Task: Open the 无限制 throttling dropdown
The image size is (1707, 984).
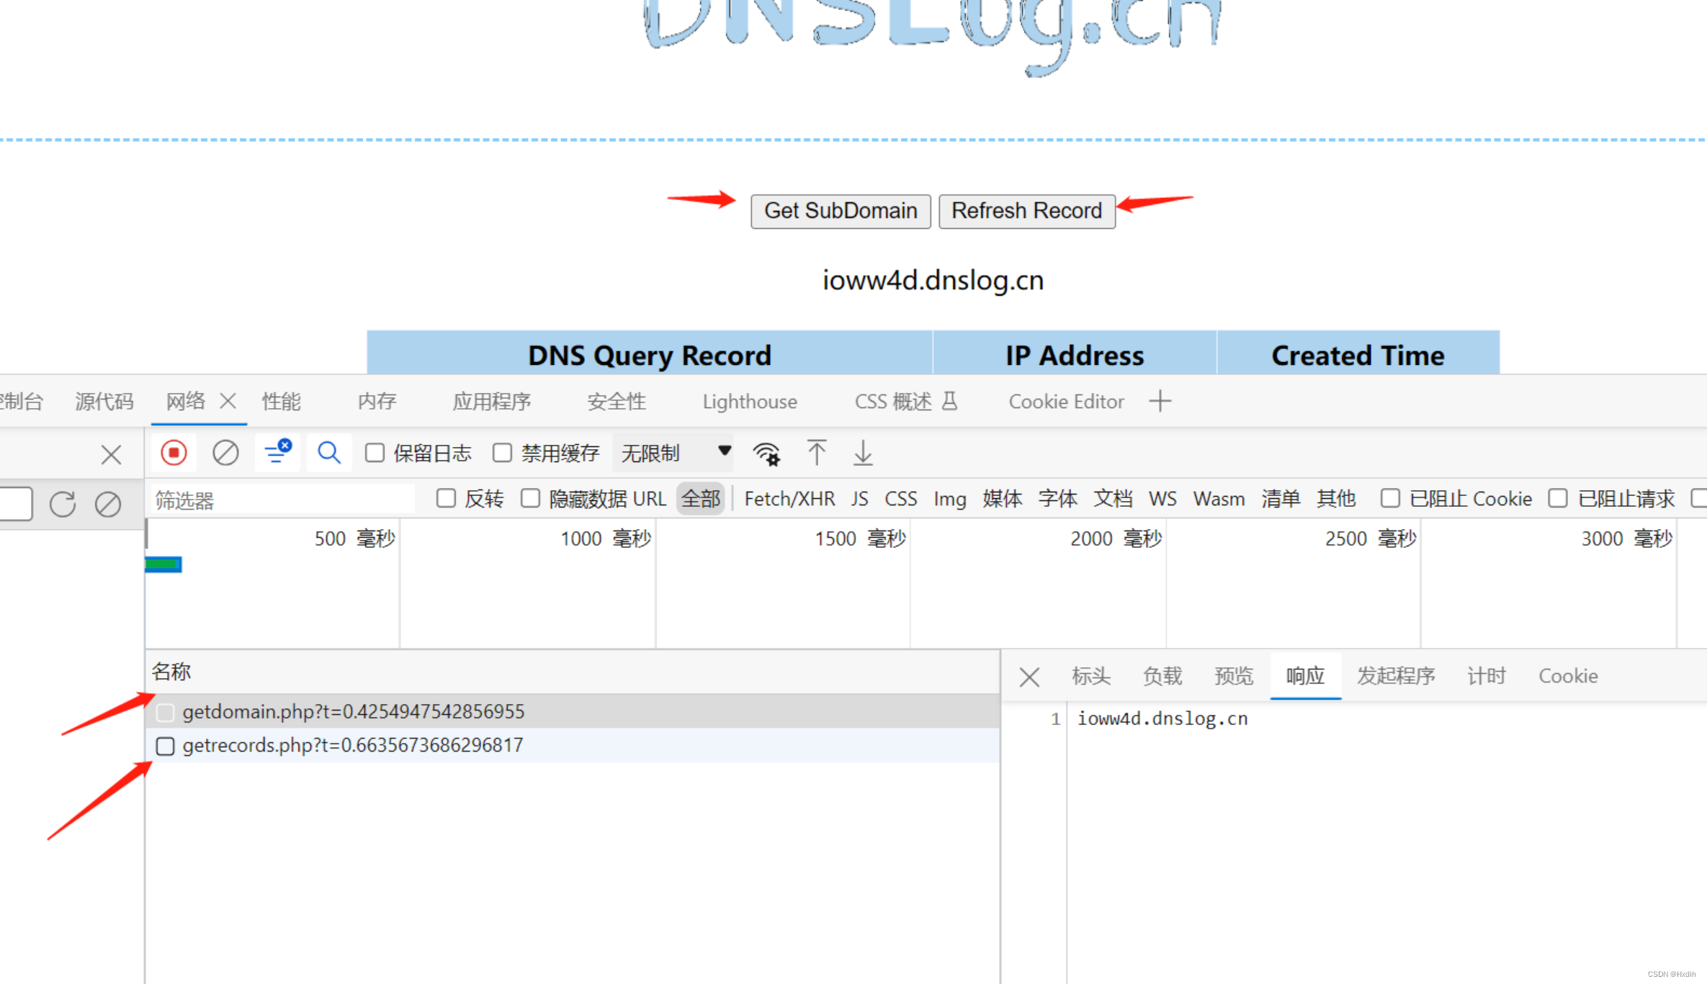Action: click(670, 453)
